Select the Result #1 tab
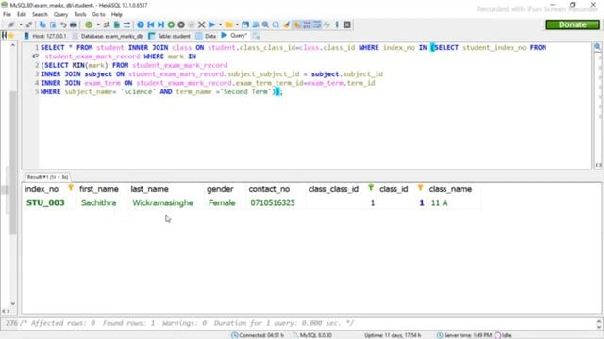604x339 pixels. (x=47, y=177)
